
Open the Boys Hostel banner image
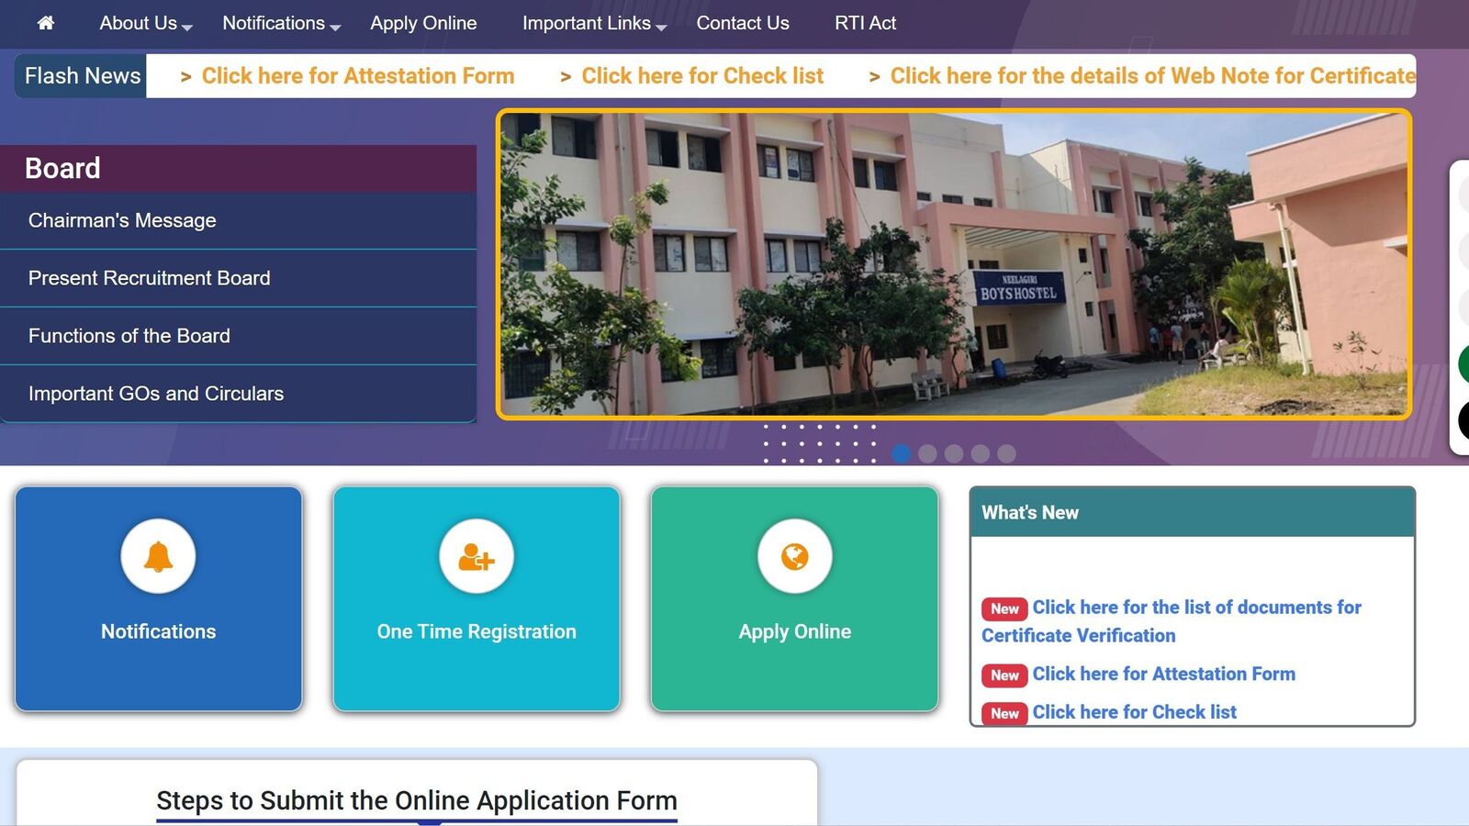(953, 264)
